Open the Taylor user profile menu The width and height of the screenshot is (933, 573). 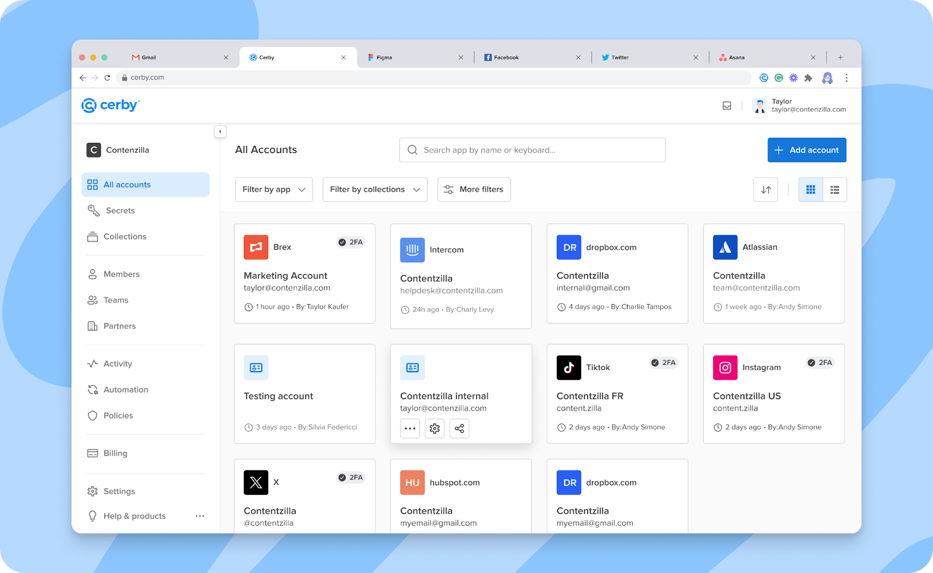coord(799,106)
